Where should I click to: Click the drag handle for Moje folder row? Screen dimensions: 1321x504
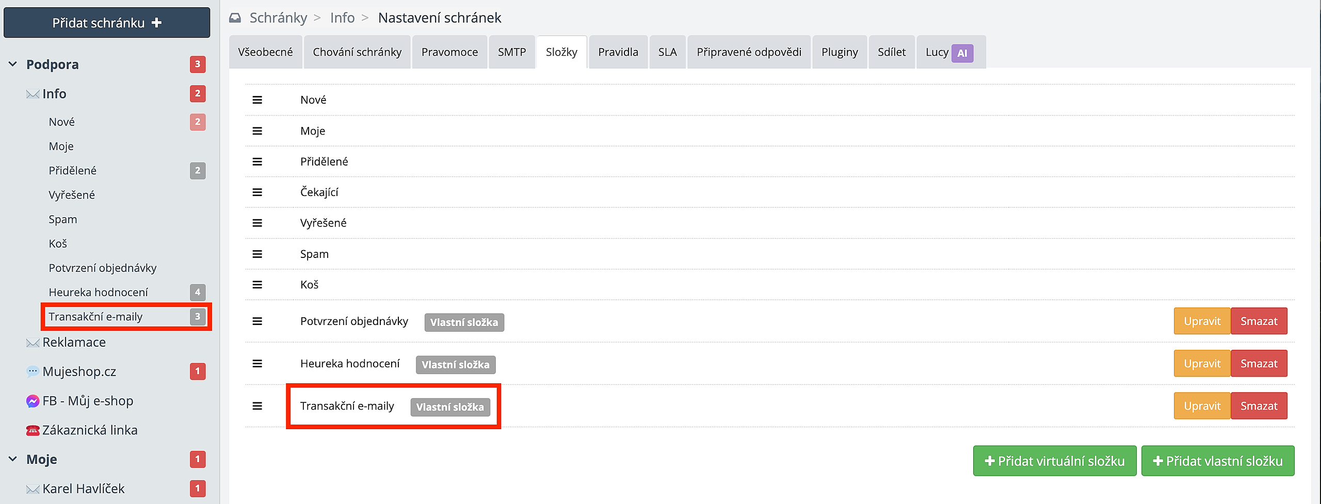[257, 131]
